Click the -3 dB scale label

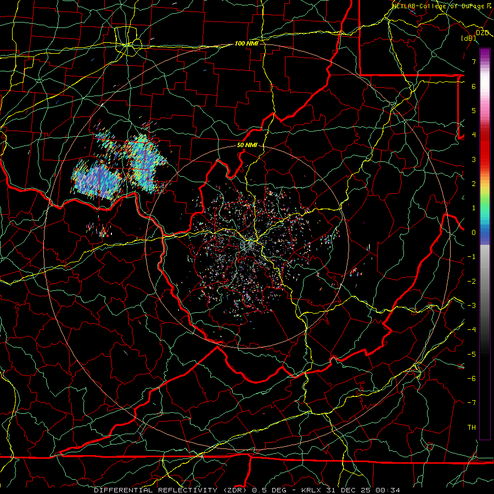471,306
